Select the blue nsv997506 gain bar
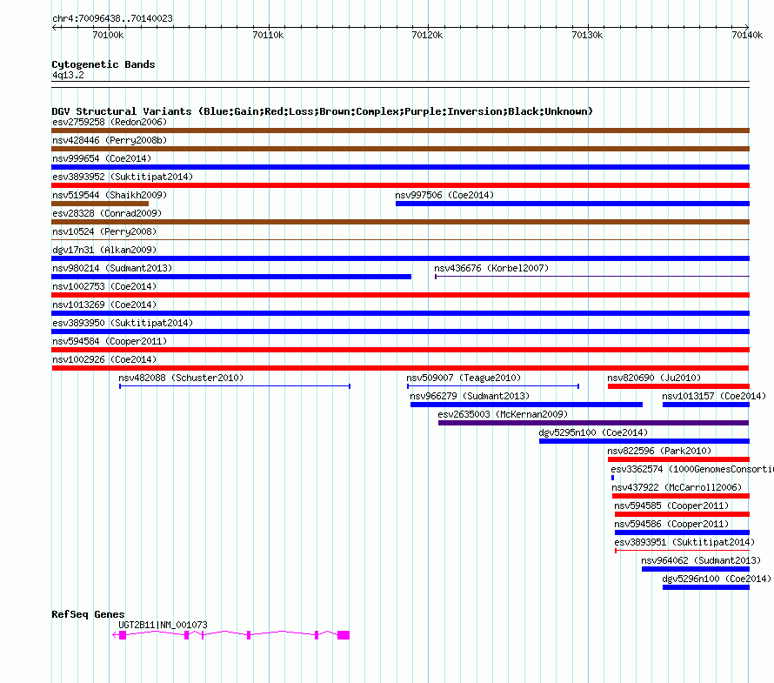The image size is (774, 683). coord(572,204)
